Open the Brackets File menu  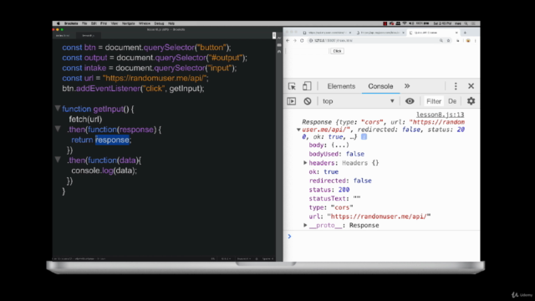[x=84, y=23]
